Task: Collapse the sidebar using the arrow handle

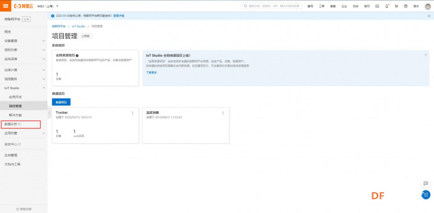Action: [49, 113]
